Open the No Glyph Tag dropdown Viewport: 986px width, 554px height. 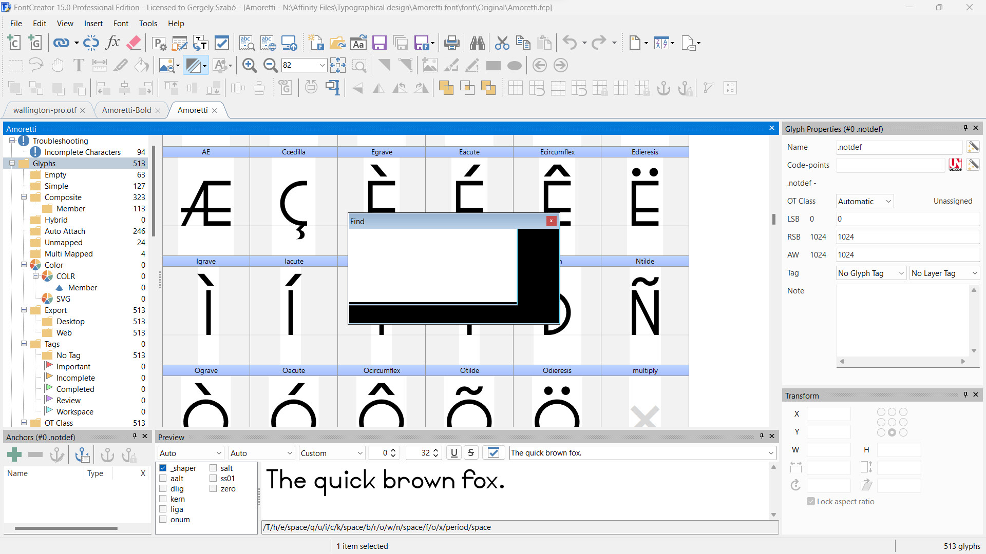point(871,273)
